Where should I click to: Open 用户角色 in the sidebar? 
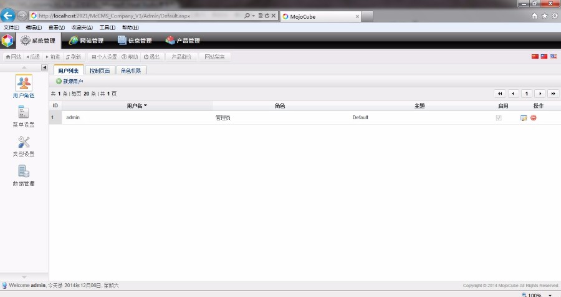point(24,86)
